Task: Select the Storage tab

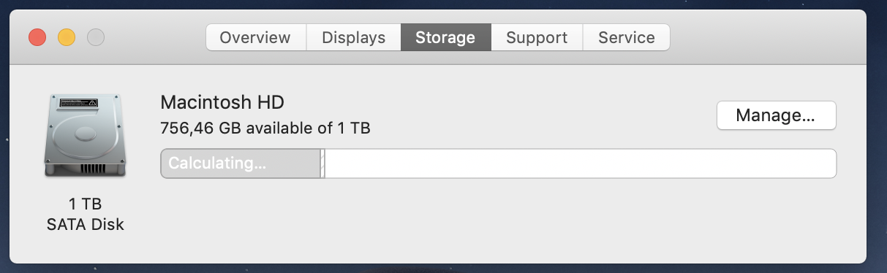Action: point(445,37)
